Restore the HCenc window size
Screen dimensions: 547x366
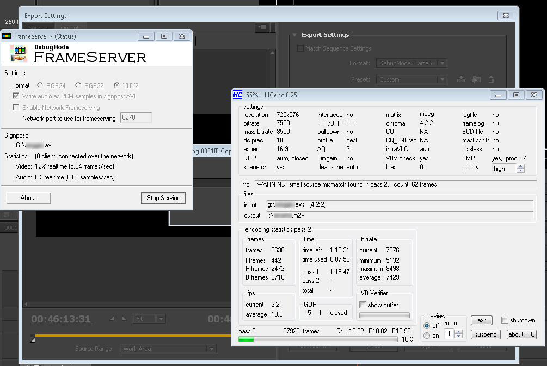click(x=516, y=95)
